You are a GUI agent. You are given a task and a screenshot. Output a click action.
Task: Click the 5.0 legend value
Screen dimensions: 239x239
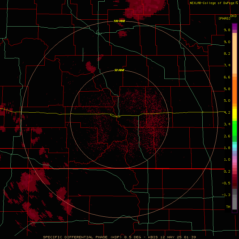pyautogui.click(x=227, y=101)
